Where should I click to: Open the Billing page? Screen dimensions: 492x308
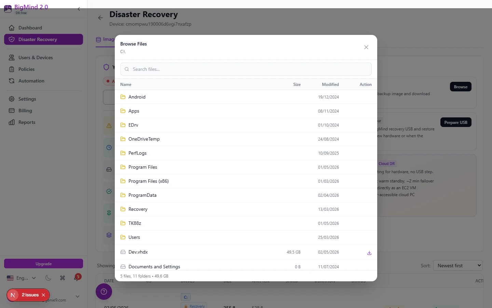point(43,111)
